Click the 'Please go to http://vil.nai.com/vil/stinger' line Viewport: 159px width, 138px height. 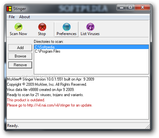[x=50, y=105]
